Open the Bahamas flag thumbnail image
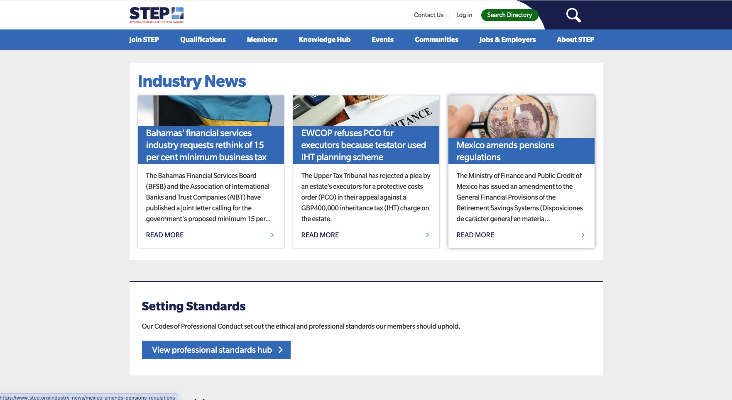The image size is (732, 400). pyautogui.click(x=211, y=111)
